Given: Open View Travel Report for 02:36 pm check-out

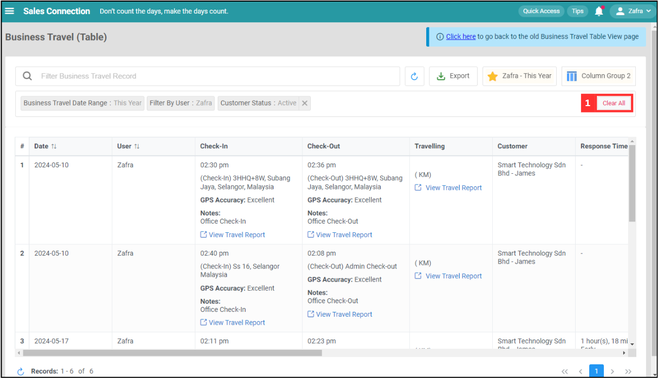Looking at the screenshot, I should coord(340,235).
